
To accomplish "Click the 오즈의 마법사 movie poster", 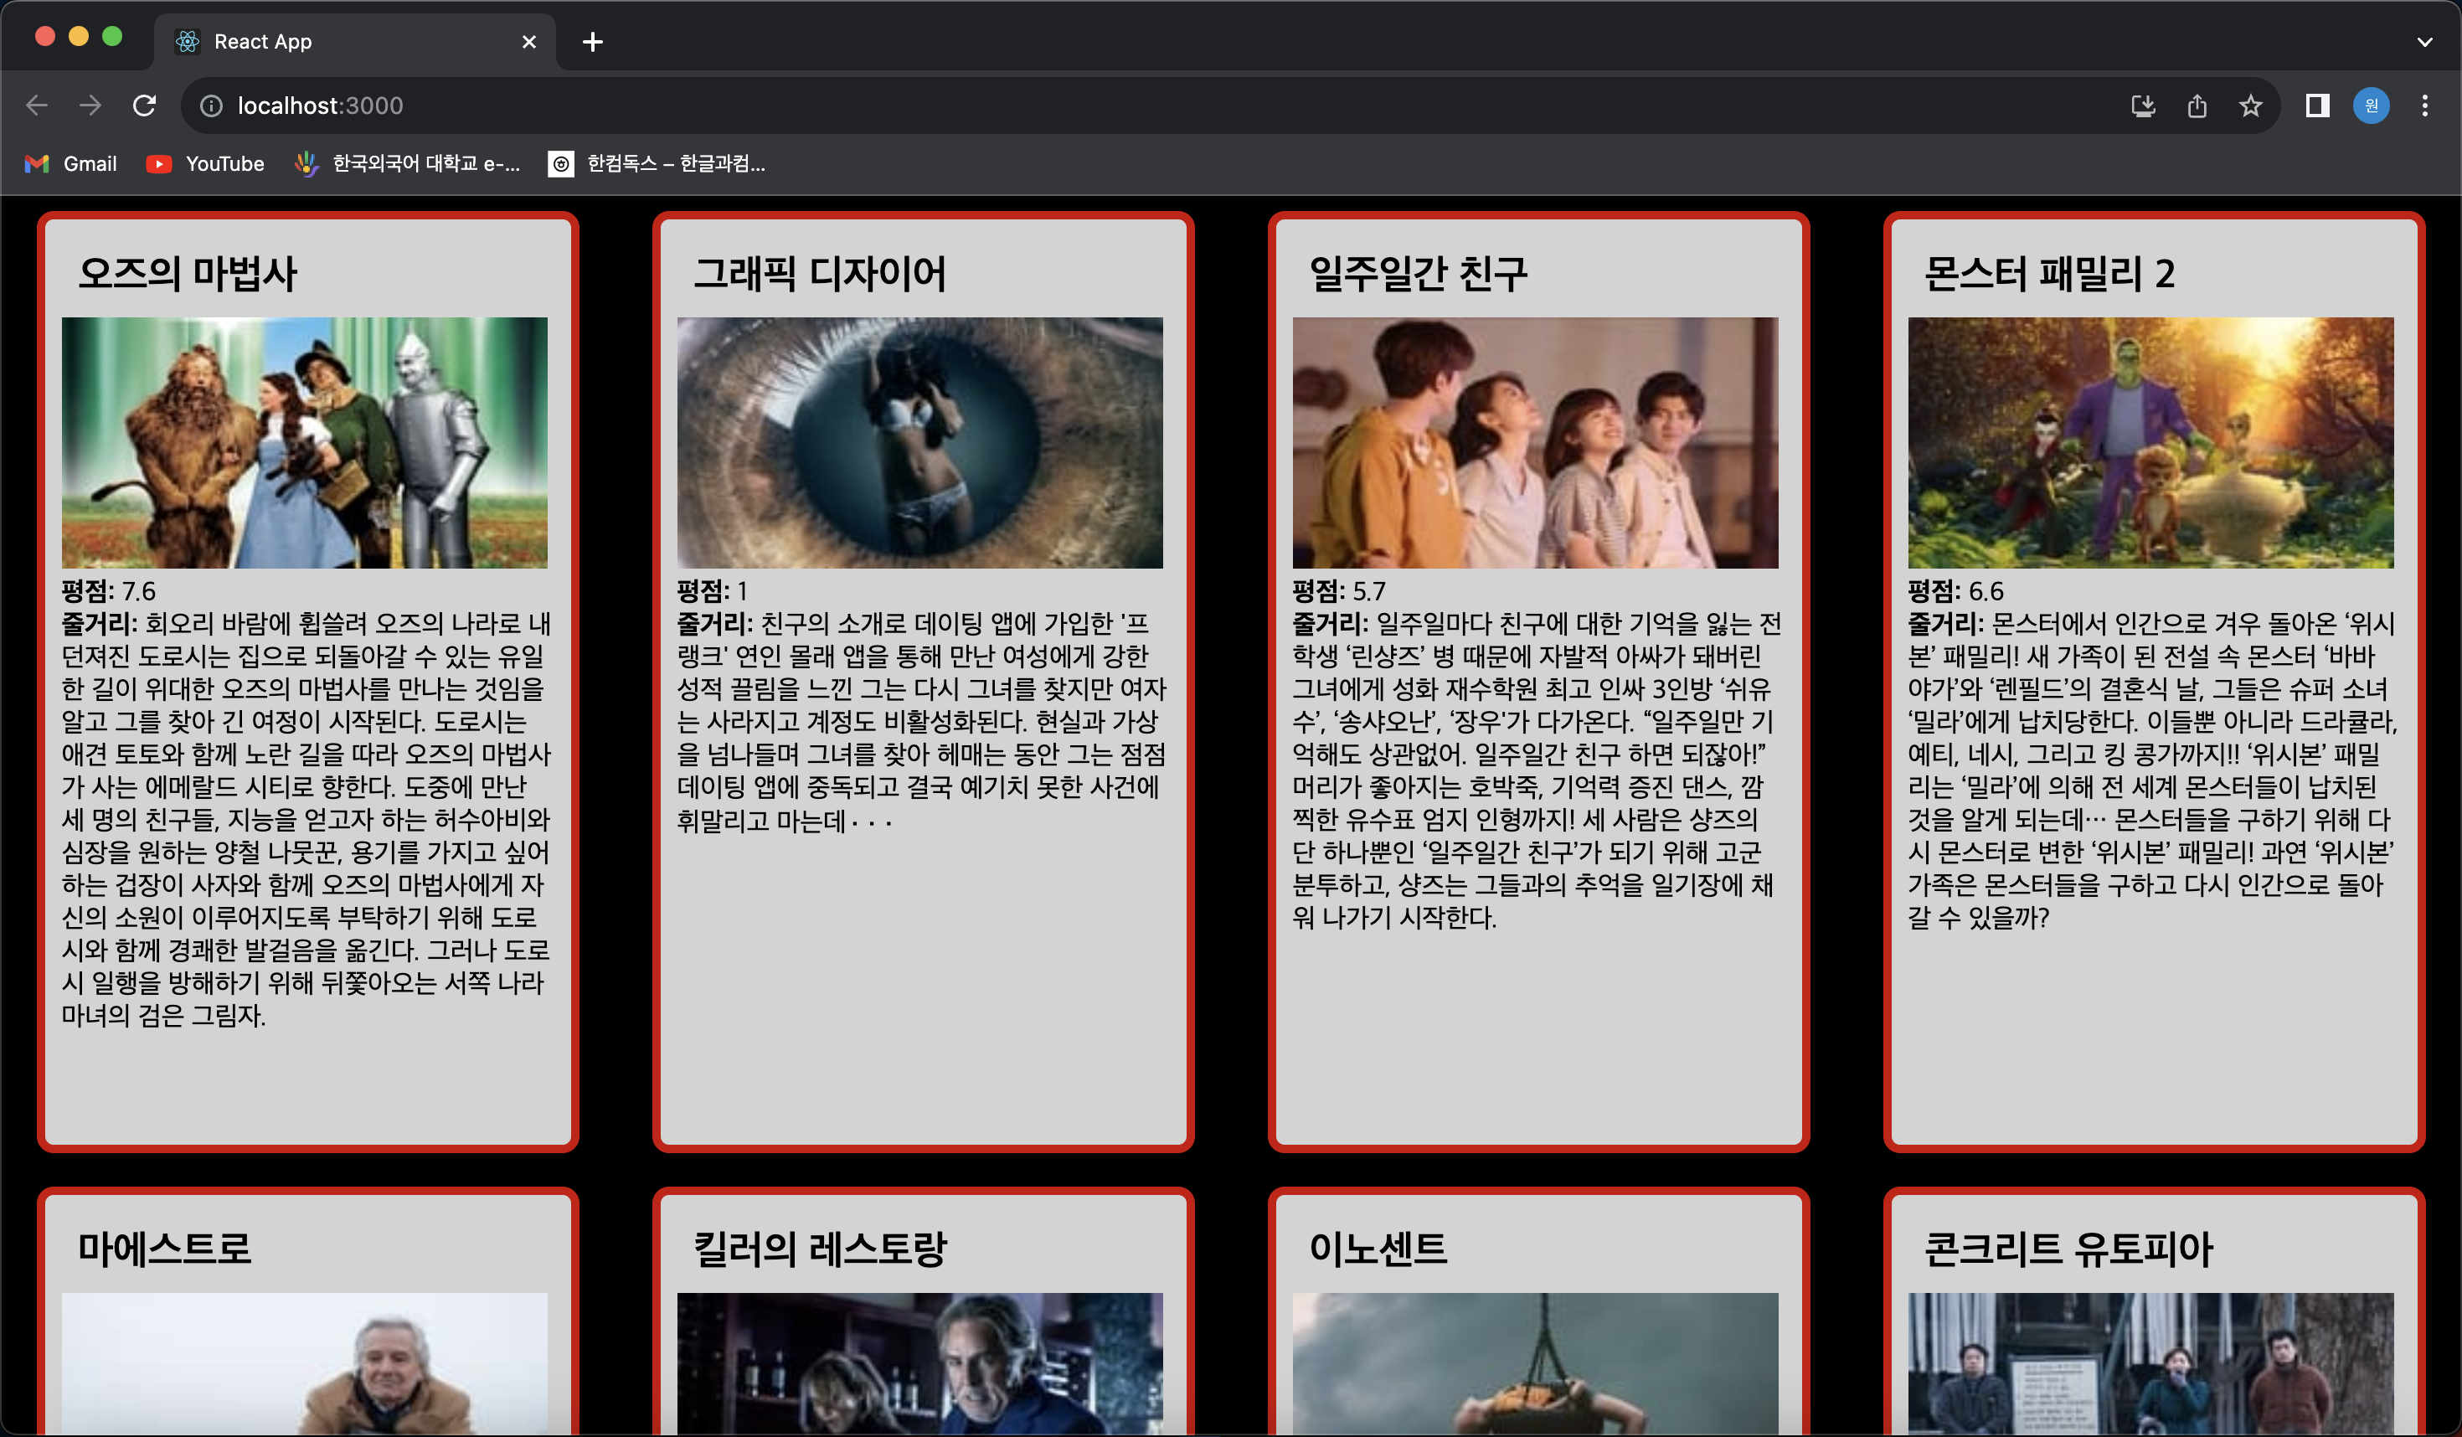I will (x=305, y=442).
